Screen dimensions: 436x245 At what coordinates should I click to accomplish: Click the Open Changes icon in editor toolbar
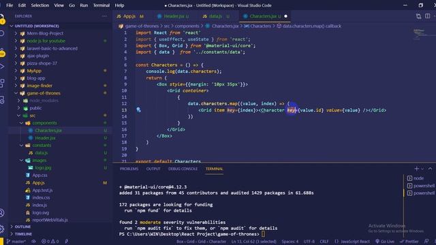[x=418, y=16]
